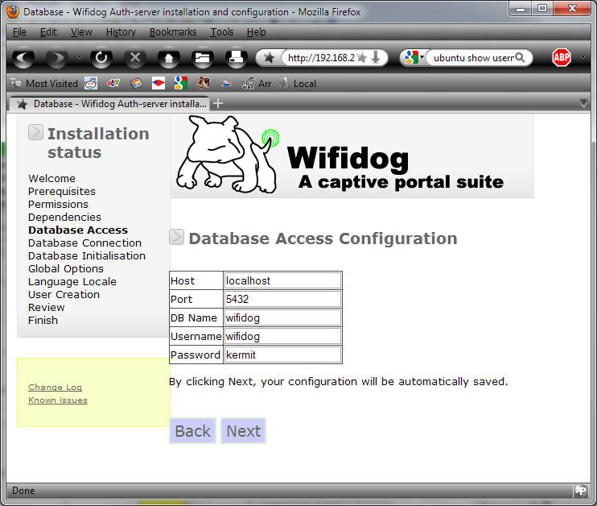The height and width of the screenshot is (506, 597).
Task: Bookmark this page using the URL bar star
Action: click(x=362, y=58)
